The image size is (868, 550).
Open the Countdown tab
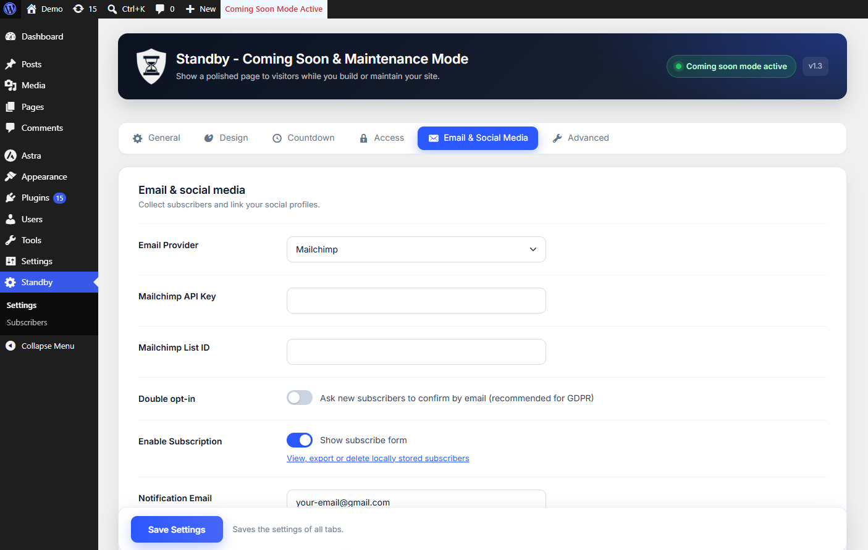(303, 138)
